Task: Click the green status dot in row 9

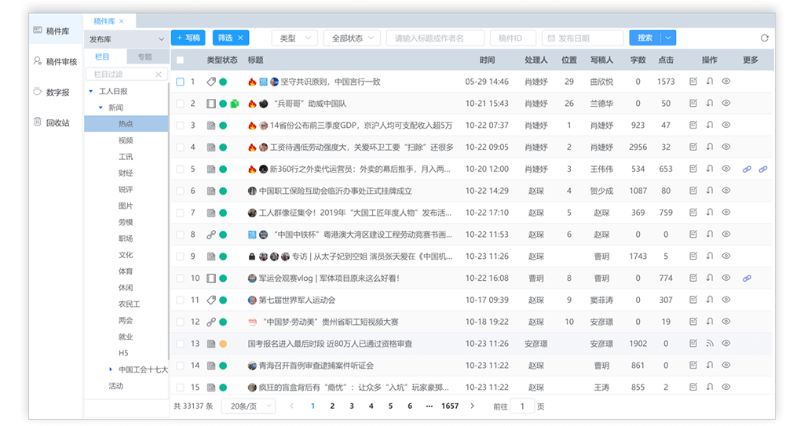Action: coord(223,257)
